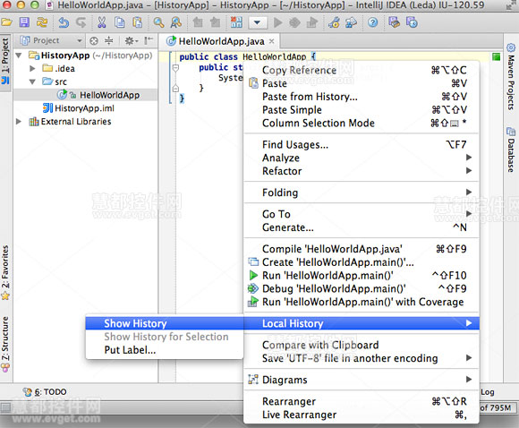Select the .idea folder in tree

[x=59, y=69]
